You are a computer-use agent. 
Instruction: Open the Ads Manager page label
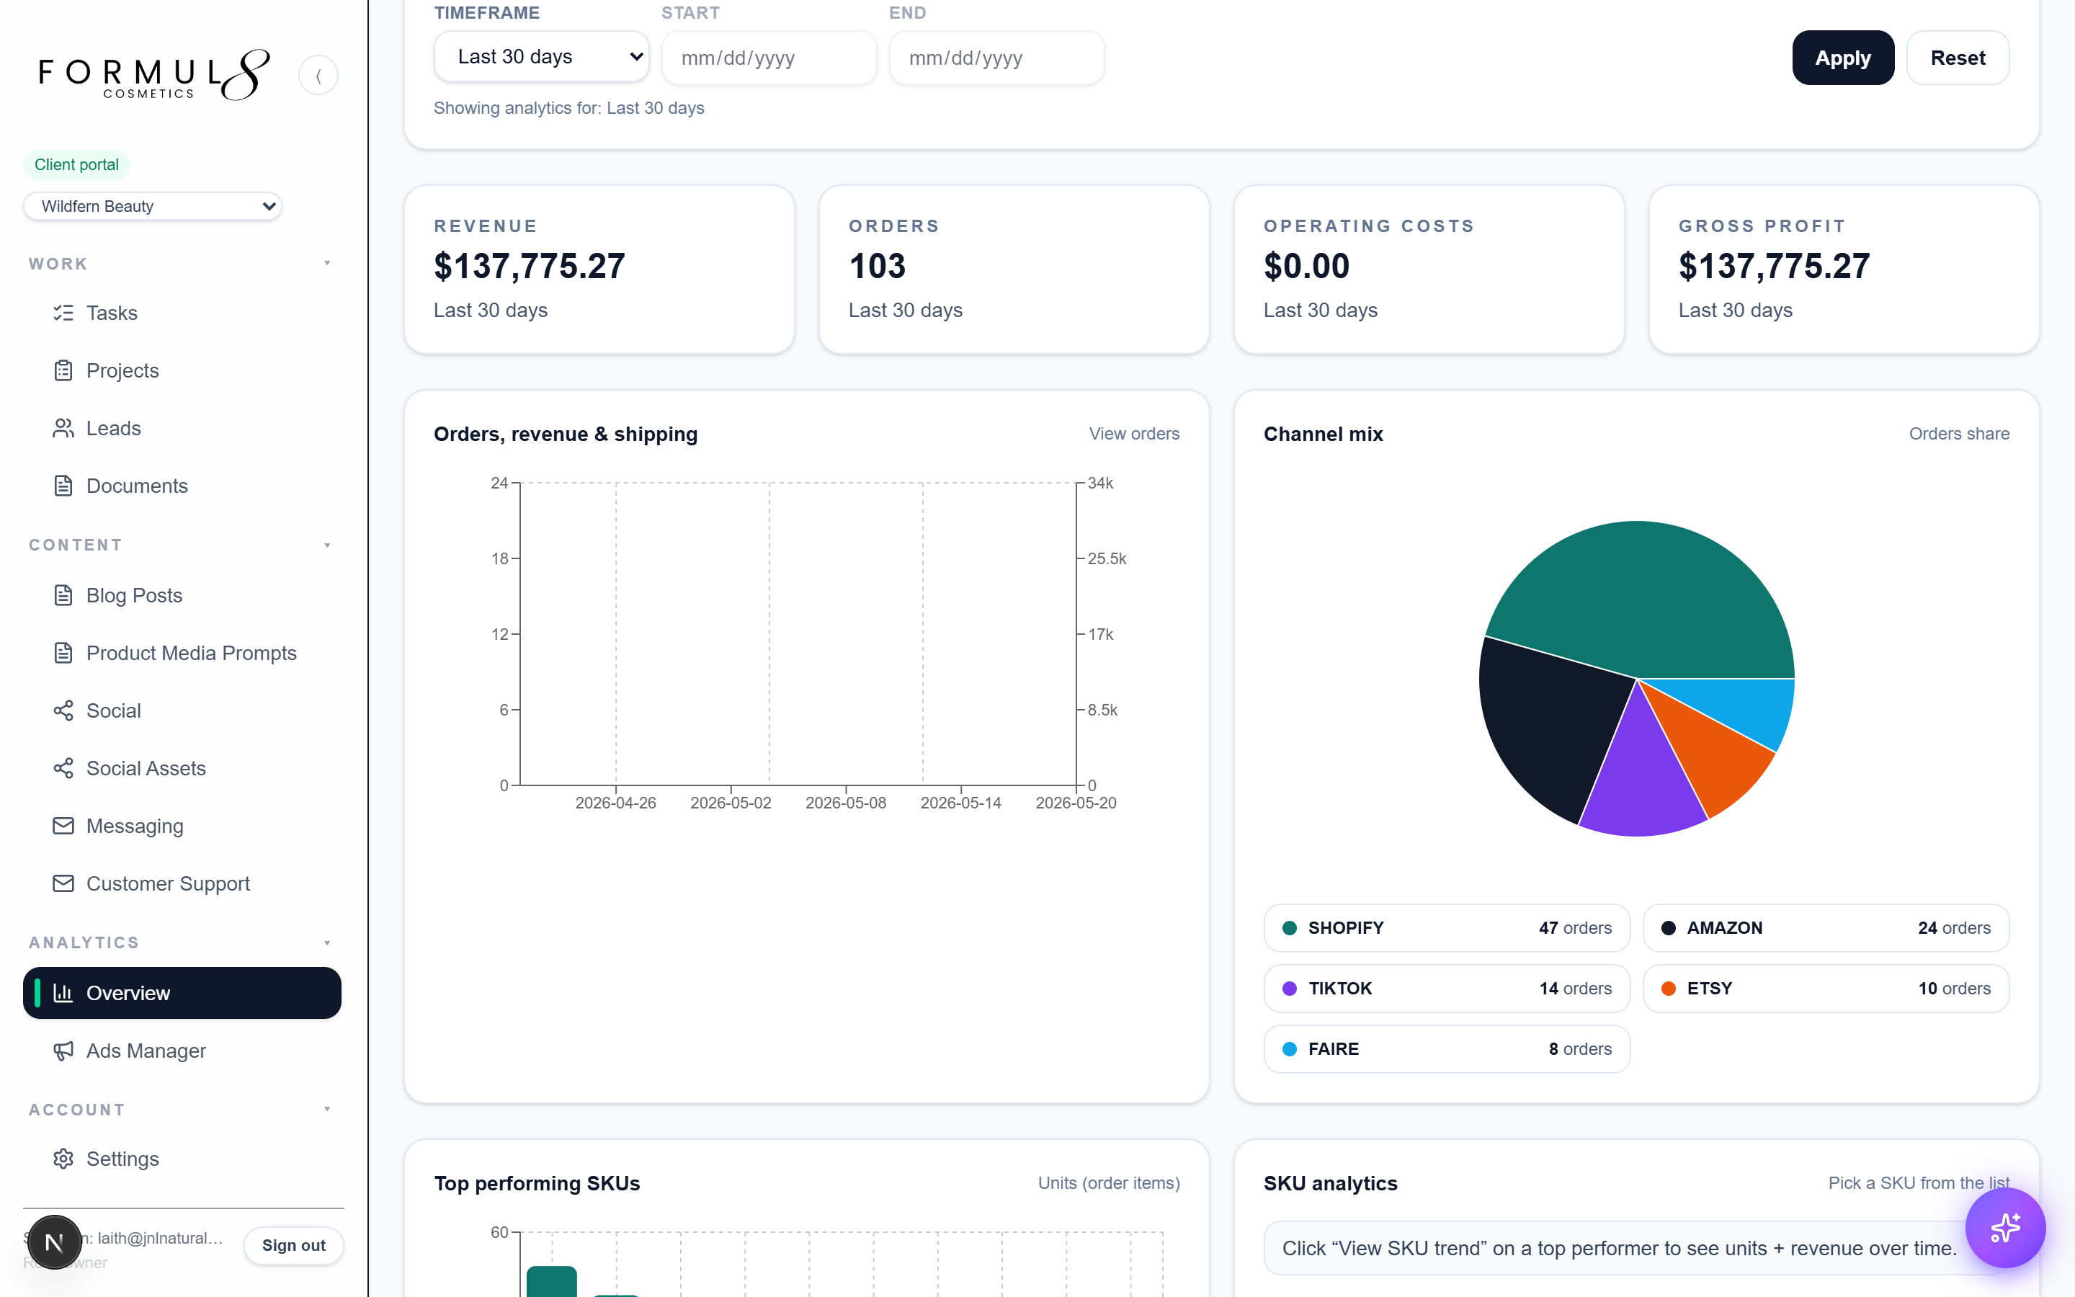tap(146, 1050)
